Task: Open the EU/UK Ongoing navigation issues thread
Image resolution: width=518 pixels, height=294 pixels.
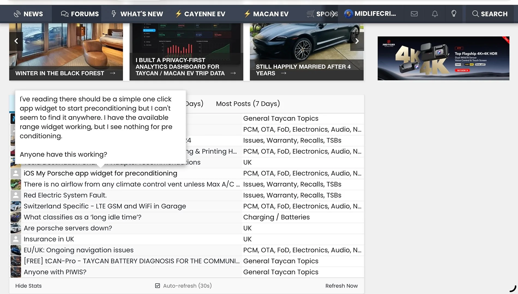Action: [79, 250]
